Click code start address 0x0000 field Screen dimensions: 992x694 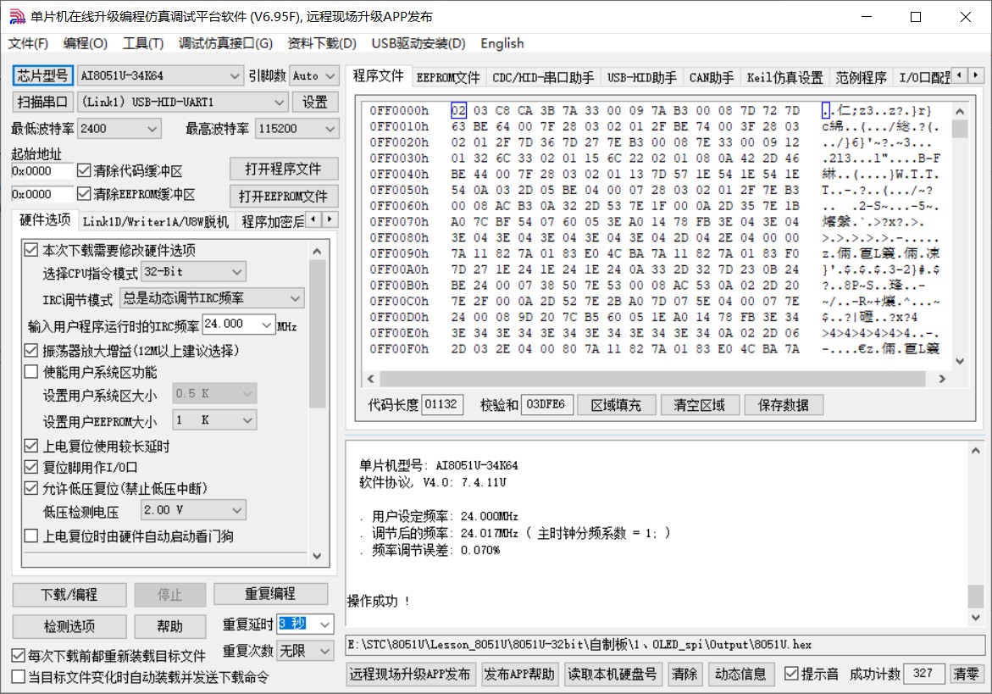pyautogui.click(x=42, y=171)
